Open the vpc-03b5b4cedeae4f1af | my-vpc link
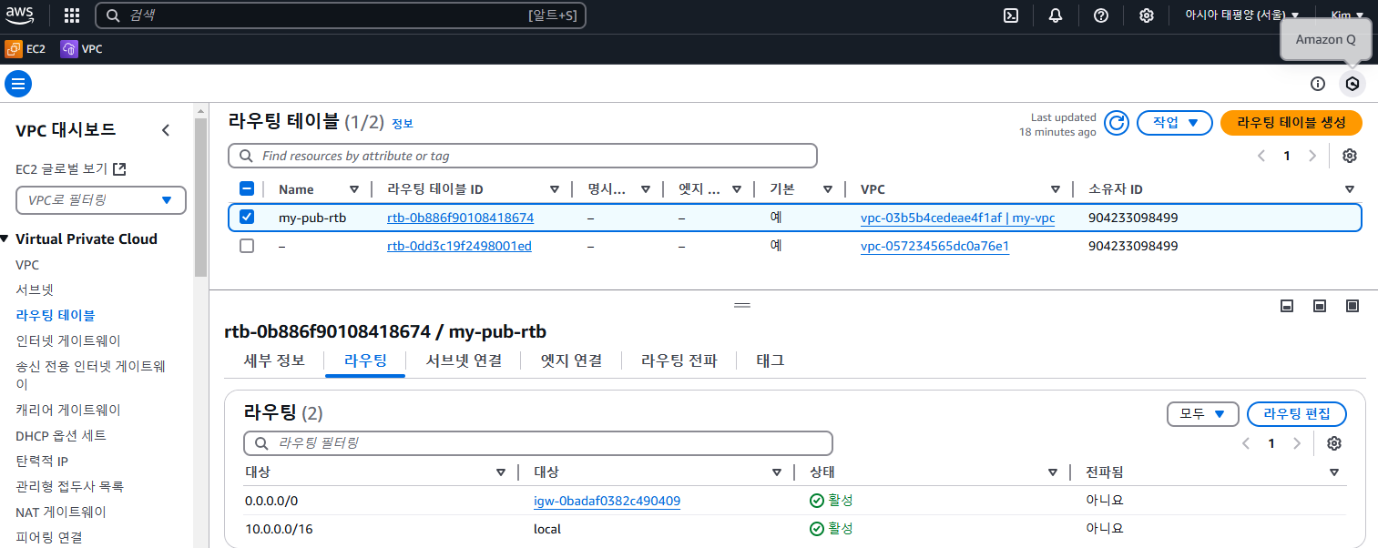Viewport: 1378px width, 548px height. tap(957, 218)
